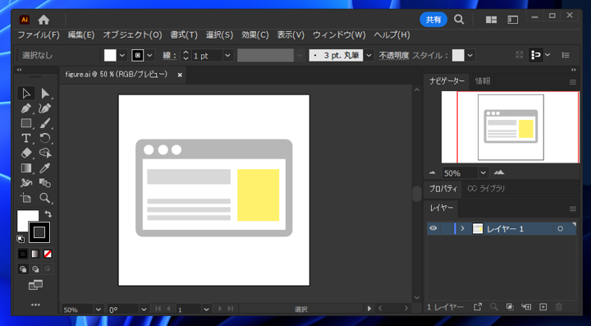This screenshot has width=591, height=326.
Task: Switch to the 情報 tab
Action: click(483, 81)
